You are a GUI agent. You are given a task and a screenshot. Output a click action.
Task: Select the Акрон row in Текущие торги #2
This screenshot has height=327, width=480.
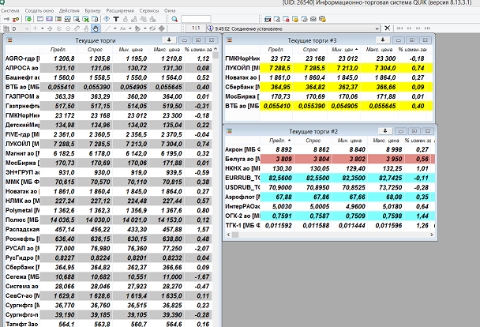click(330, 149)
